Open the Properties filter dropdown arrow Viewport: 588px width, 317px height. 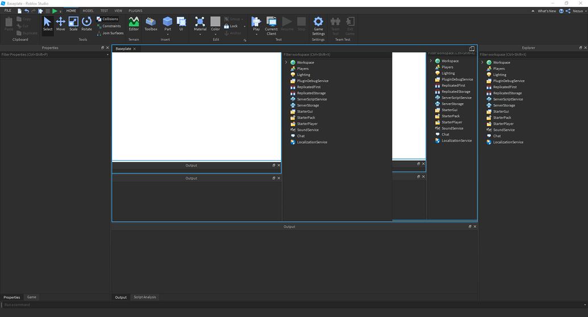(107, 55)
